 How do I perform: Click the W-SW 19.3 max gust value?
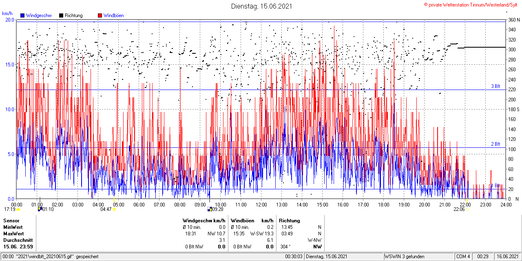point(261,234)
